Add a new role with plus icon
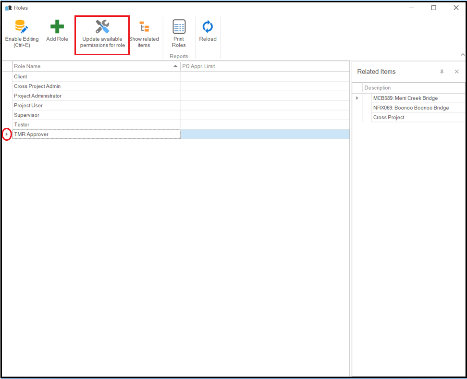This screenshot has height=379, width=467. coord(57,27)
